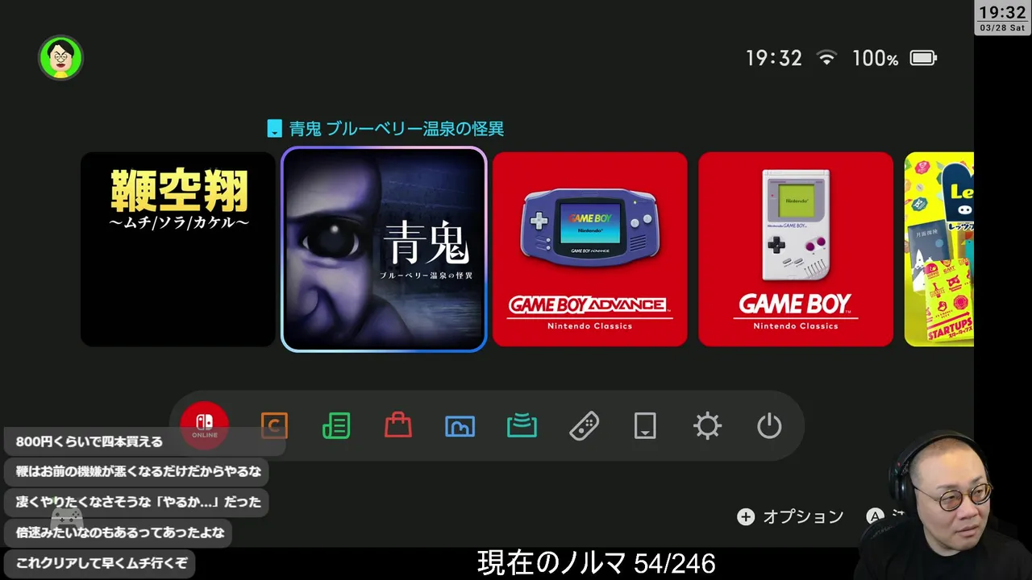Click chat comment 鞭はお前の機嫌が悪くなるだけだからやるな
Viewport: 1032px width, 580px height.
[139, 471]
